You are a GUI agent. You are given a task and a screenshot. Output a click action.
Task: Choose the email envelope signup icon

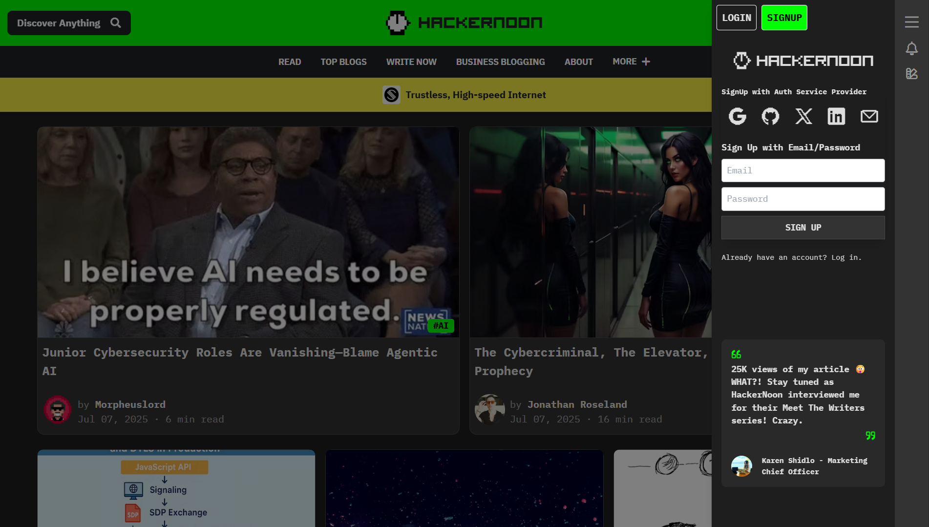tap(869, 116)
